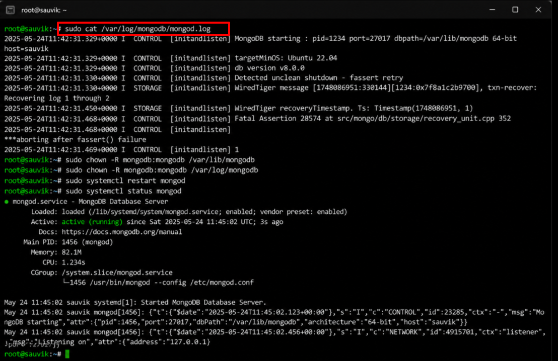The height and width of the screenshot is (361, 558).
Task: Click the 'targetMinOS: Ubuntu 22.04' text
Action: 286,58
